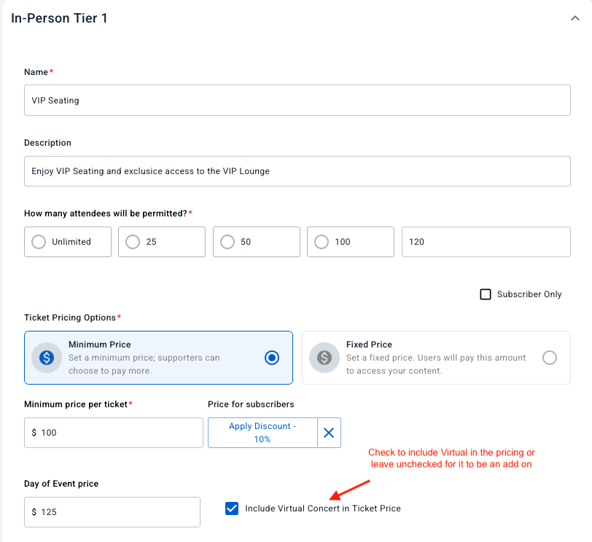
Task: Click the Day of Event price field
Action: click(x=112, y=512)
